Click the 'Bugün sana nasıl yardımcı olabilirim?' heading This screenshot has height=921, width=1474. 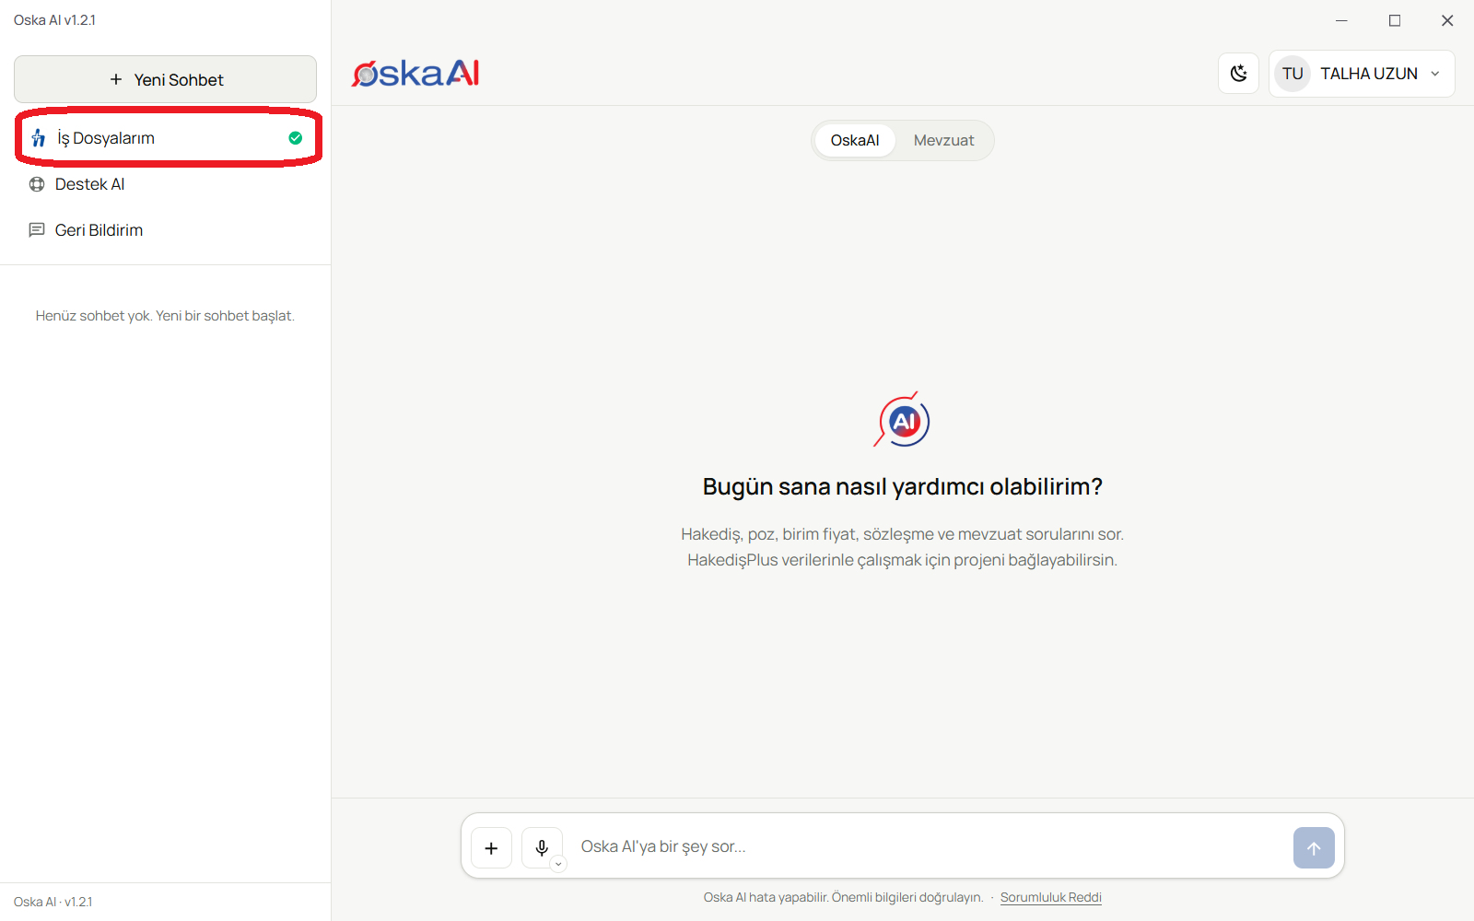point(903,486)
